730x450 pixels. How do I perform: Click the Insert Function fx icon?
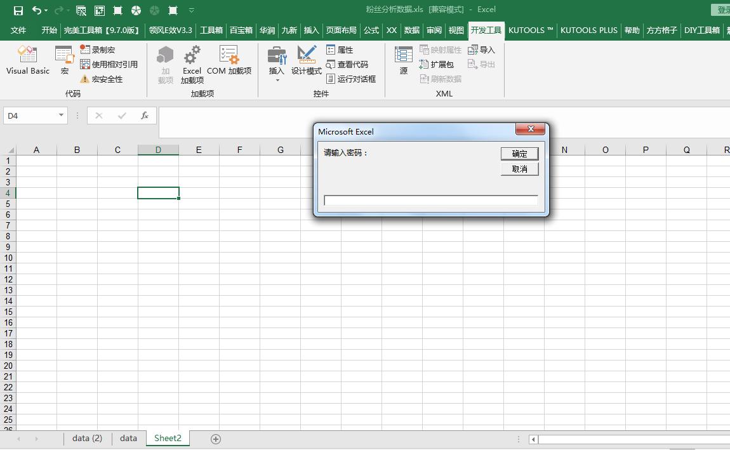click(x=145, y=116)
